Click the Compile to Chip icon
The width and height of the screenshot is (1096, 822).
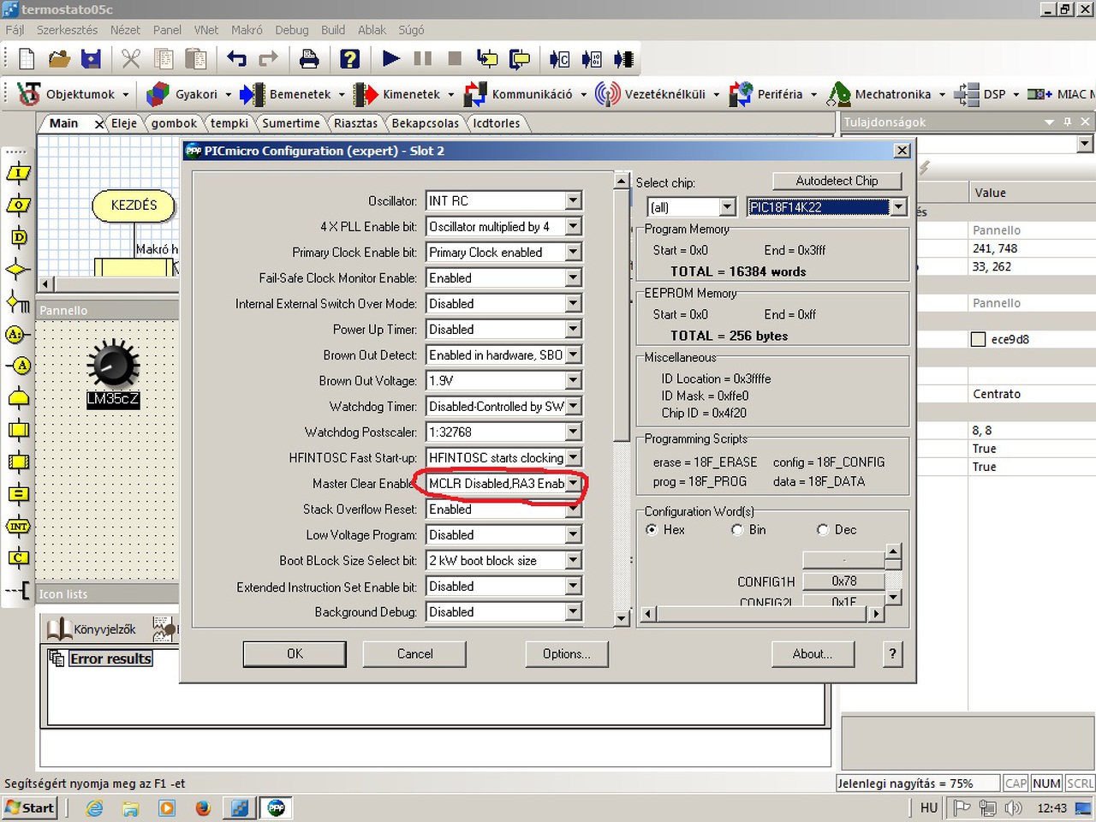[624, 59]
